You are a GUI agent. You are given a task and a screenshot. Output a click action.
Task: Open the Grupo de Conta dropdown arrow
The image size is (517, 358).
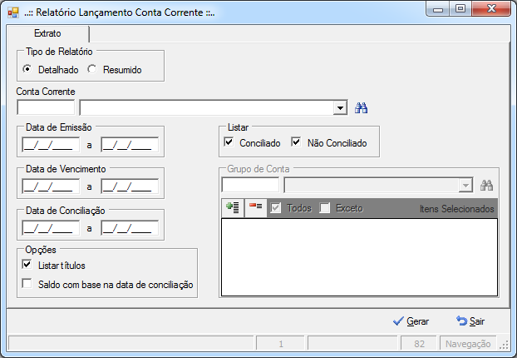[x=465, y=186]
